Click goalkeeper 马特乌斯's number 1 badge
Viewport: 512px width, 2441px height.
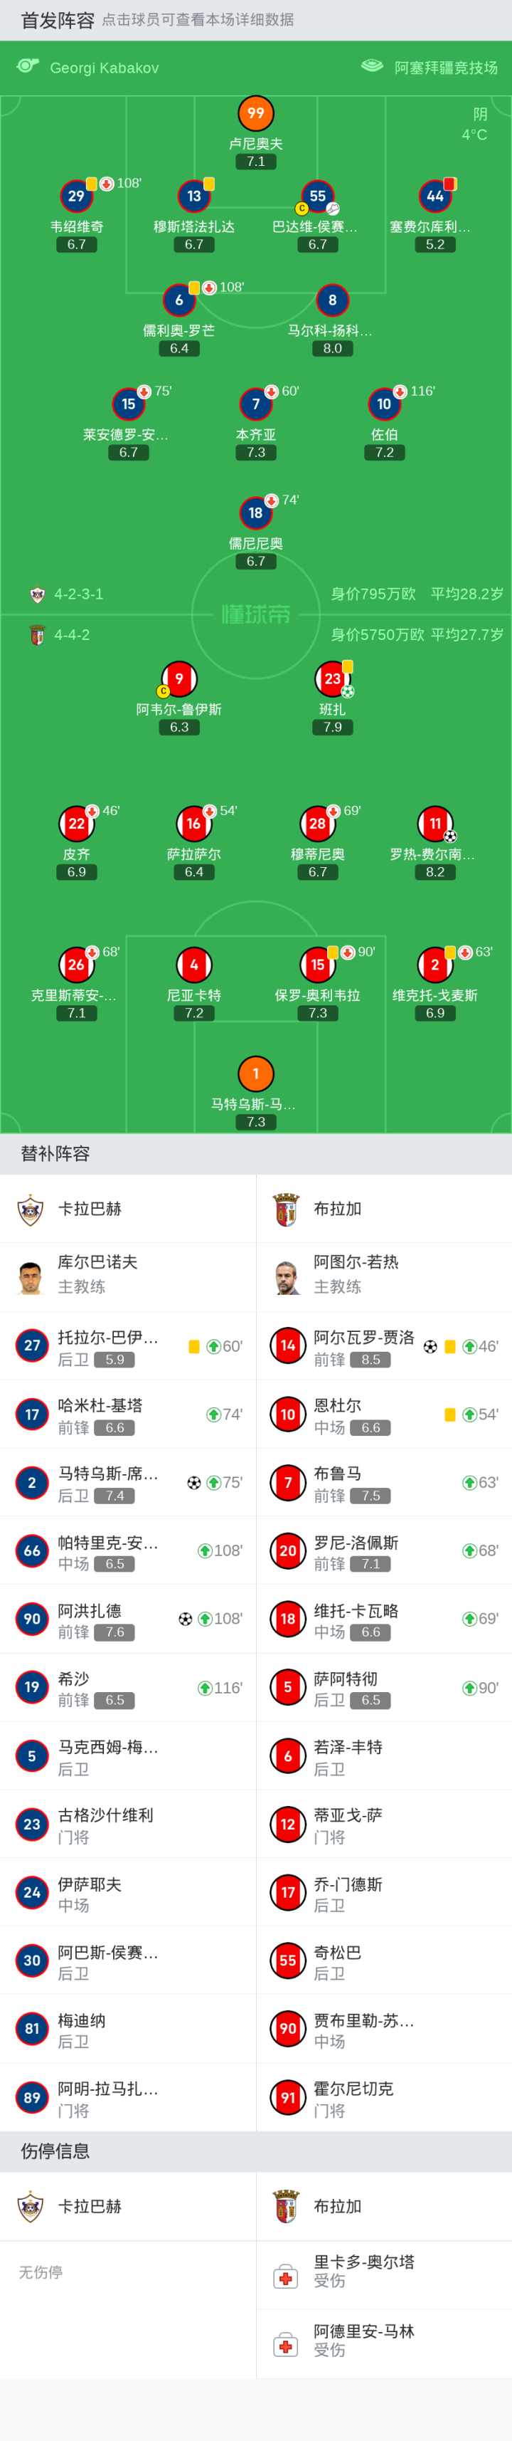click(255, 1073)
